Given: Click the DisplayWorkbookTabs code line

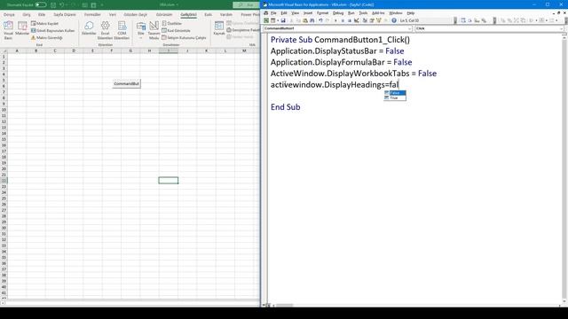Looking at the screenshot, I should pos(353,74).
